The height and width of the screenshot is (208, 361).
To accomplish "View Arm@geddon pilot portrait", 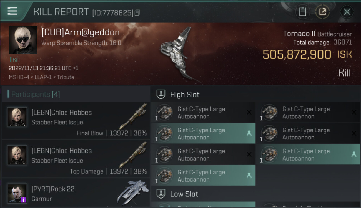I will tap(23, 40).
